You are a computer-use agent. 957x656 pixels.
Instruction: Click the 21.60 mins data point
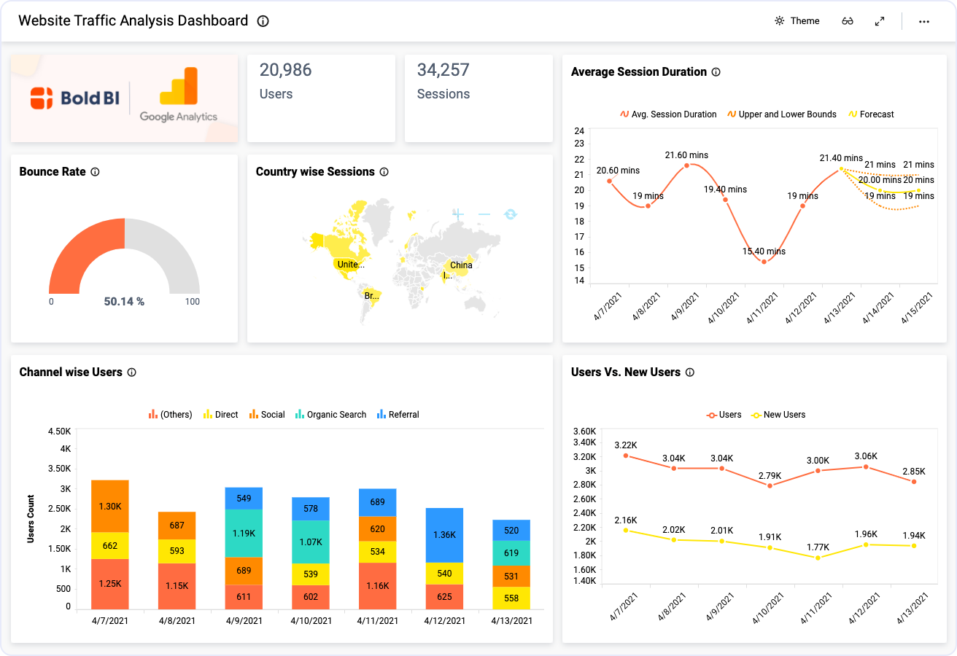click(686, 165)
